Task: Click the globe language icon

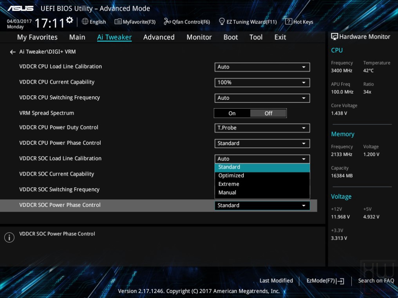Action: [85, 22]
